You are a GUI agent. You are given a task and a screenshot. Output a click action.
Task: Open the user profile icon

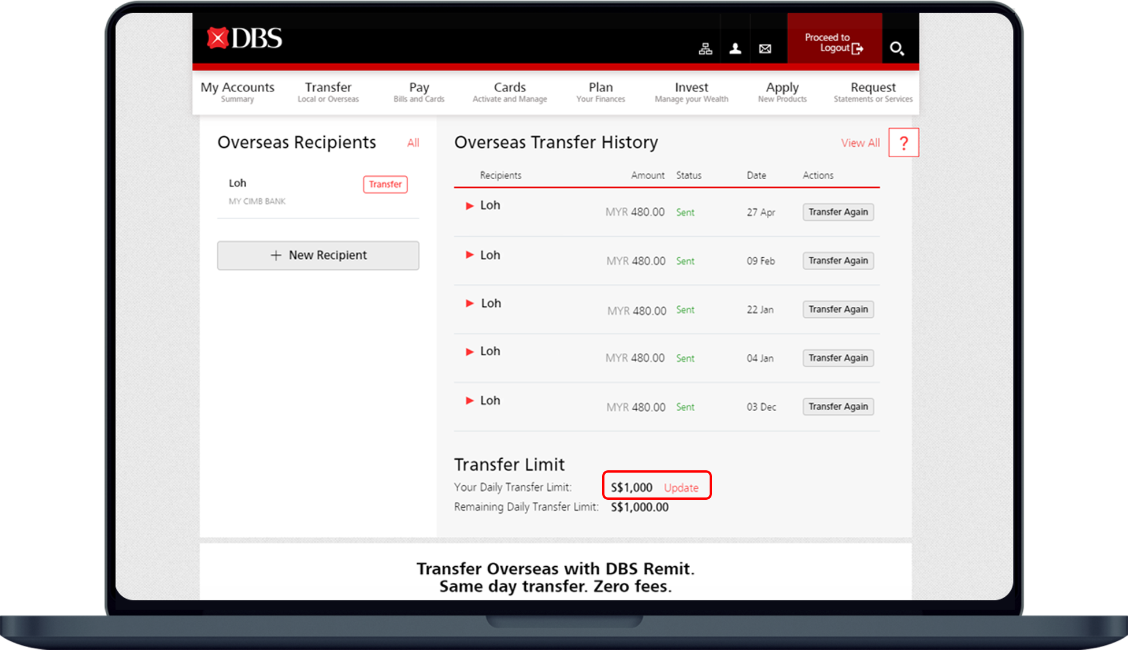tap(735, 49)
